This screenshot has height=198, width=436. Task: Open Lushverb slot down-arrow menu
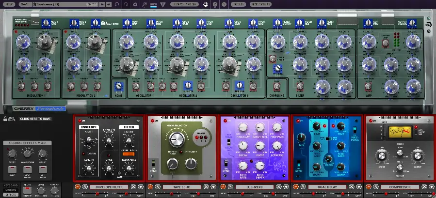pos(286,187)
